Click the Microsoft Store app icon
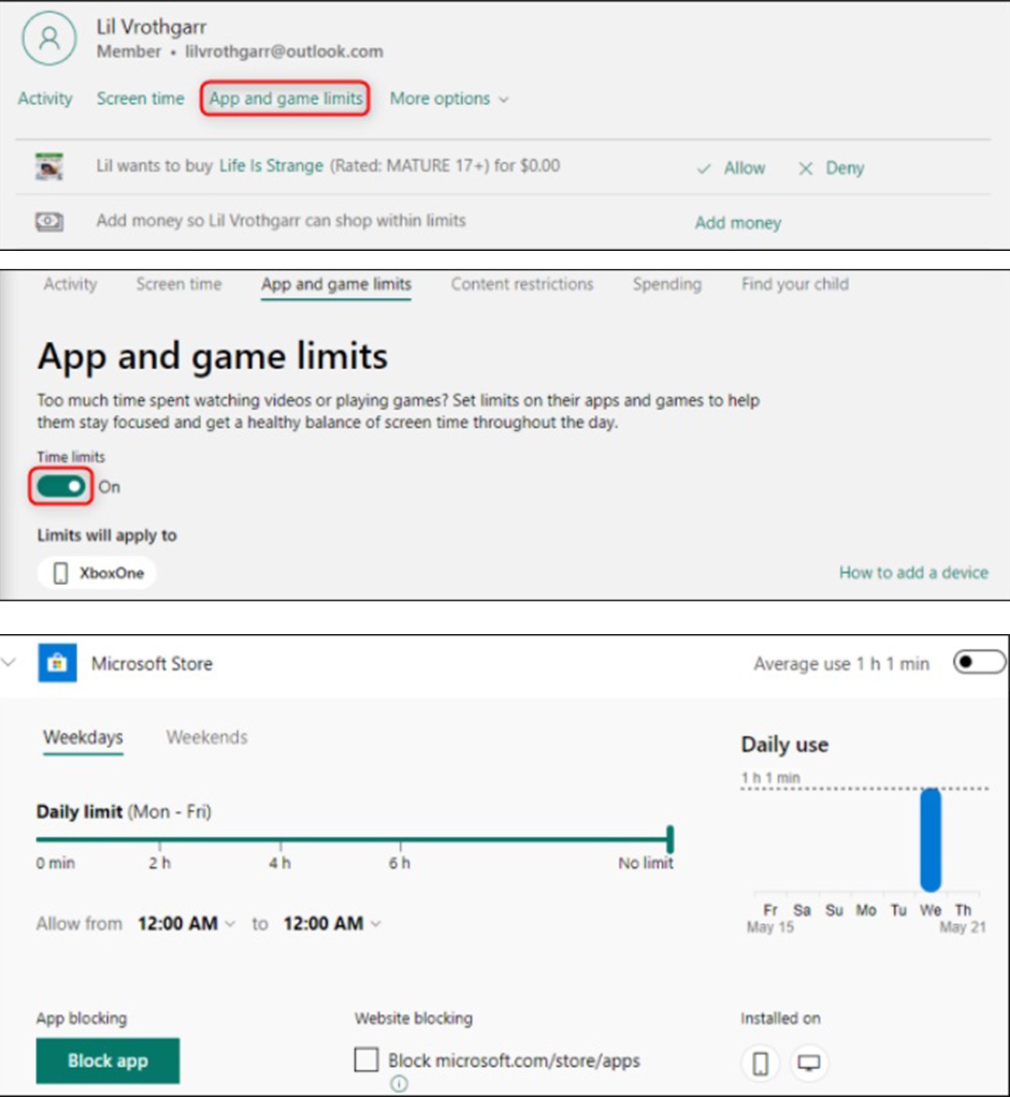 [x=57, y=663]
